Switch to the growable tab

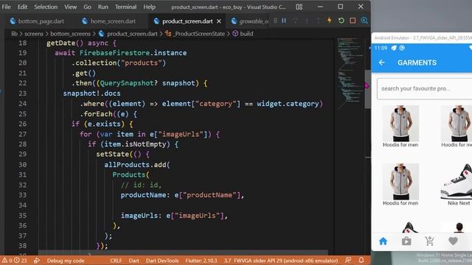[x=250, y=21]
